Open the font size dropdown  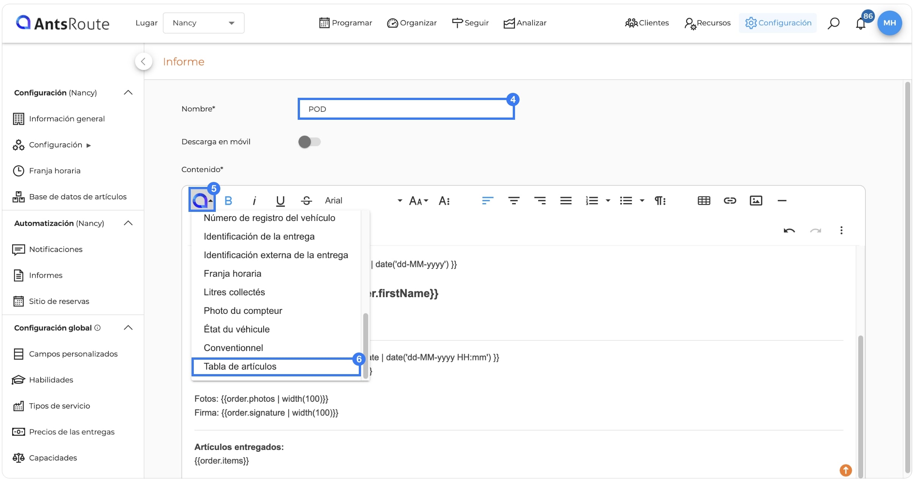click(x=419, y=201)
